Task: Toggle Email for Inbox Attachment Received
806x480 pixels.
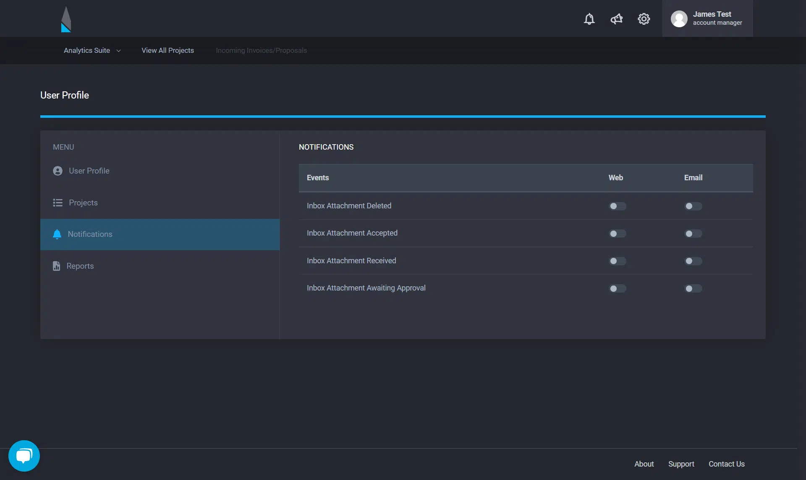Action: point(693,261)
